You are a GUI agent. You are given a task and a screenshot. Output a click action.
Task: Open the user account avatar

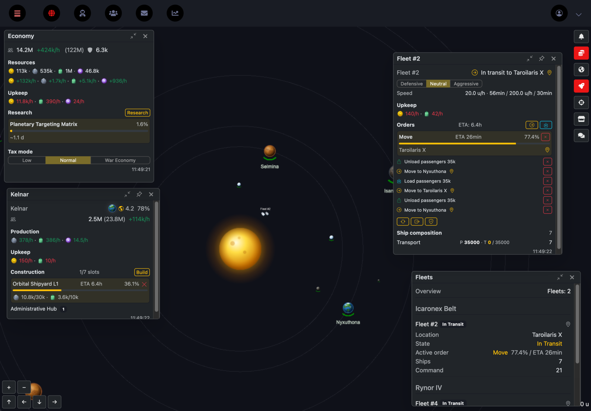[x=559, y=13]
